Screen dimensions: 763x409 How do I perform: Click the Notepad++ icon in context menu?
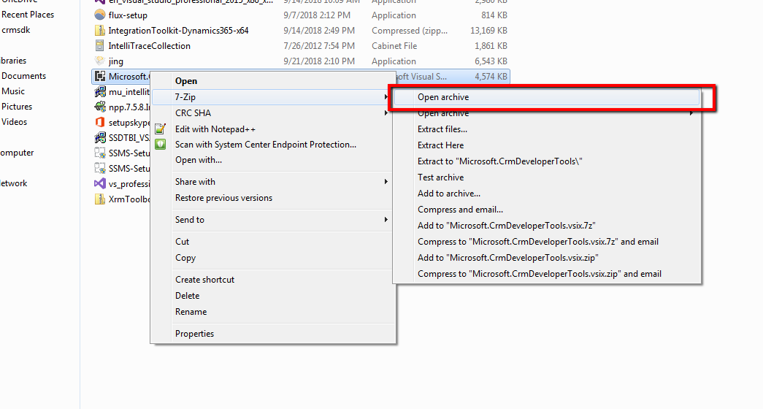[160, 129]
